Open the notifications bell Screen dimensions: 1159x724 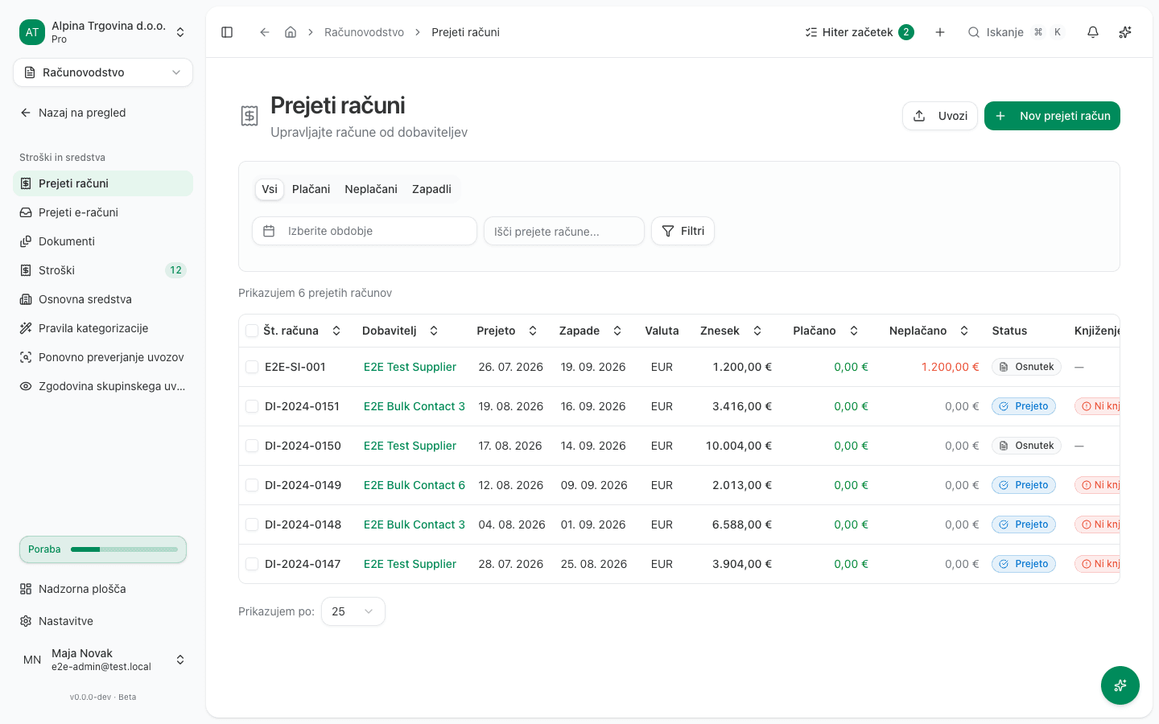[1093, 32]
